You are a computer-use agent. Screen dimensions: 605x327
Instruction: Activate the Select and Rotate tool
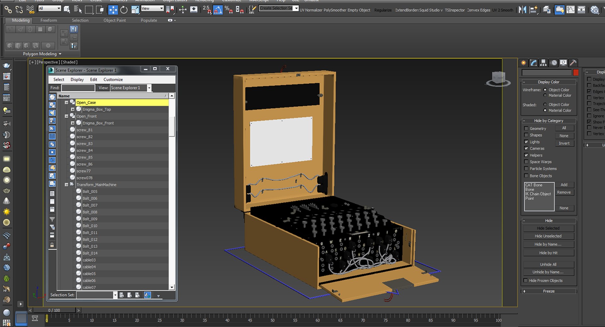[x=124, y=10]
